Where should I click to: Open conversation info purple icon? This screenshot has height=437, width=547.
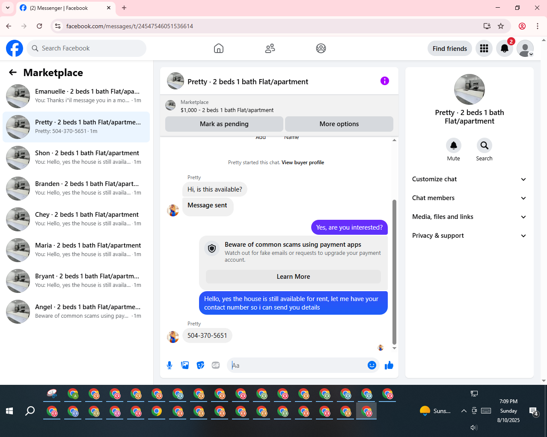385,81
